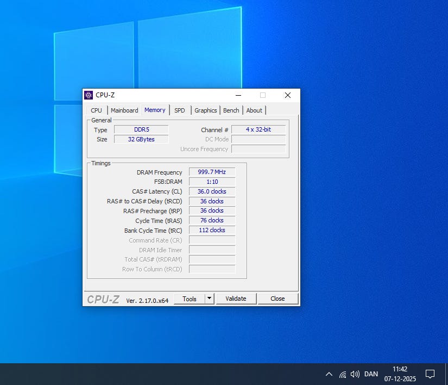Expand the Tools dropdown arrow
The image size is (448, 385).
pos(209,299)
